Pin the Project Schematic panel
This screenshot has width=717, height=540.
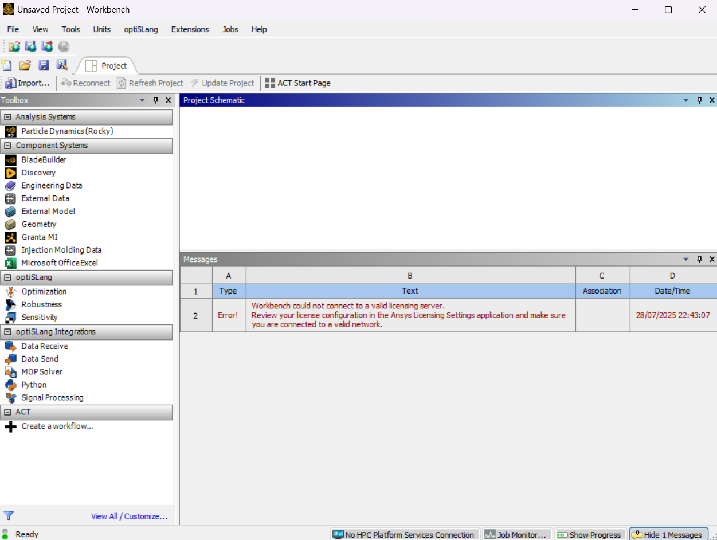[x=699, y=100]
